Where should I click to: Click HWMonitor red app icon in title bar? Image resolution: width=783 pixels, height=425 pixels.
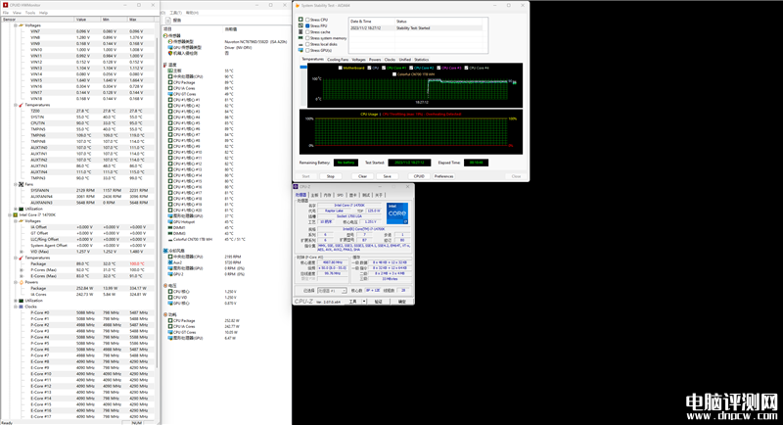tap(6, 5)
